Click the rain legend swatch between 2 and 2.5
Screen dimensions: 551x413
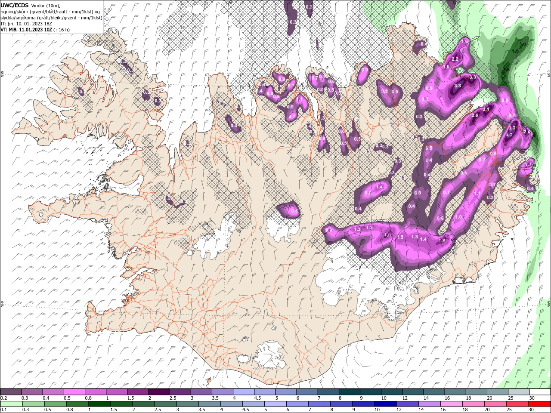pyautogui.click(x=143, y=404)
